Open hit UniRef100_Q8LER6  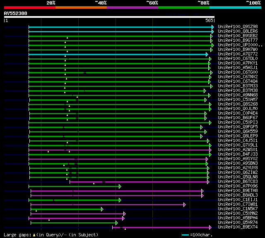[238, 31]
